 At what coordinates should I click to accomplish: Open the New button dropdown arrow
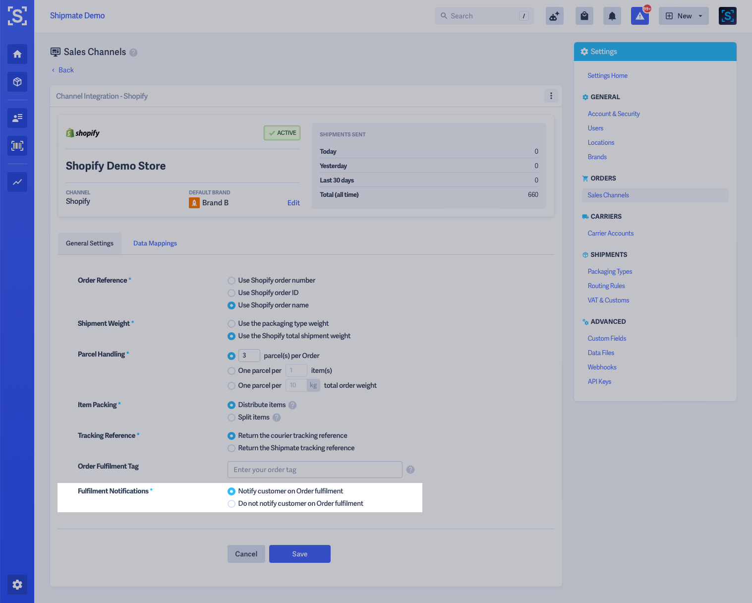coord(700,15)
